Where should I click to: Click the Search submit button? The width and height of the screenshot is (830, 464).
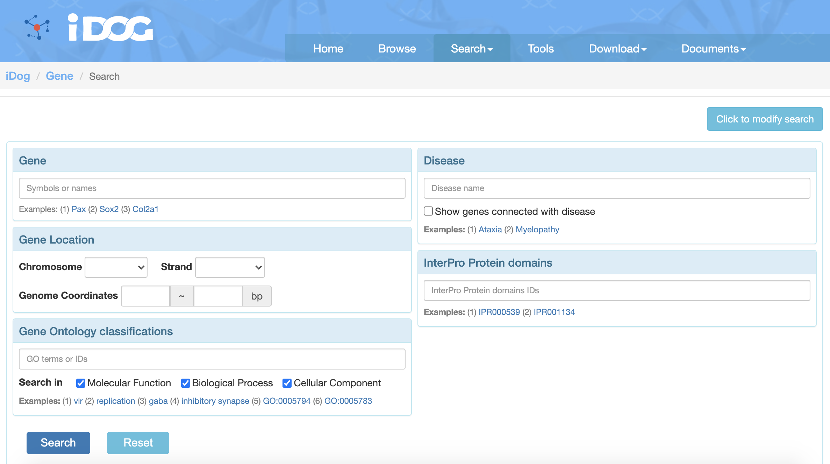pos(58,442)
